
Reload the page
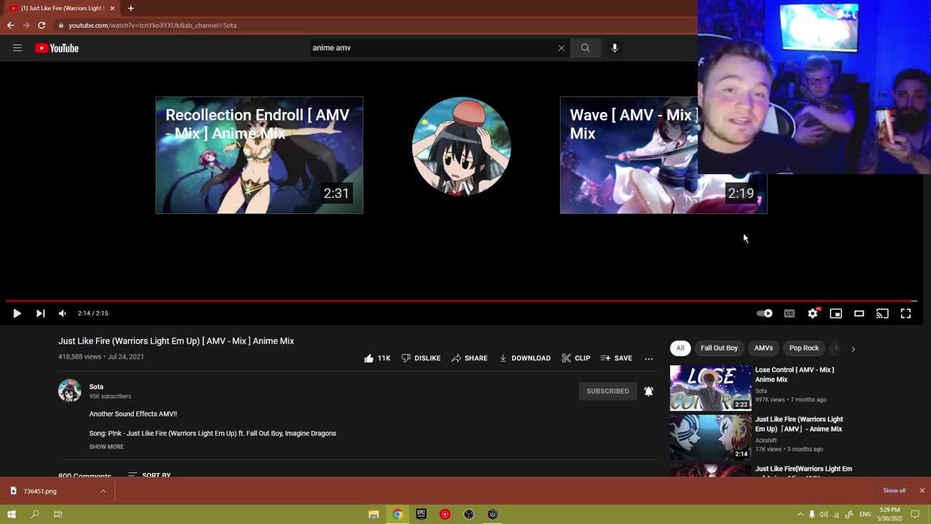(41, 25)
